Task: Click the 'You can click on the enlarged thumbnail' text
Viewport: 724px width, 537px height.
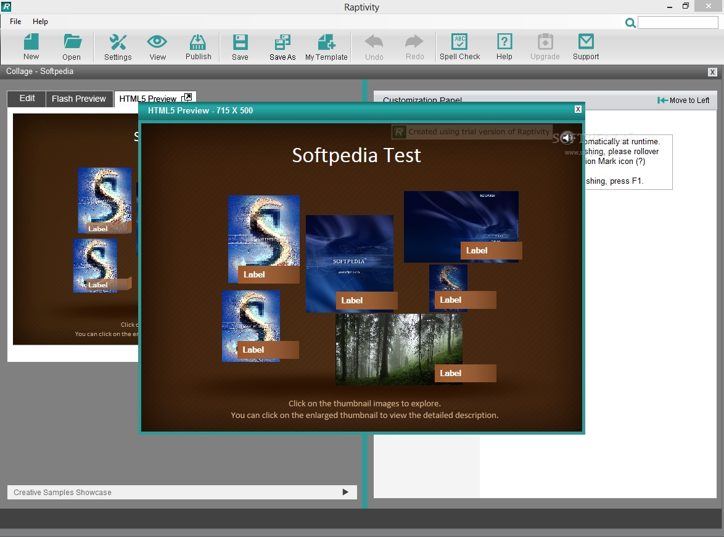Action: pos(364,415)
